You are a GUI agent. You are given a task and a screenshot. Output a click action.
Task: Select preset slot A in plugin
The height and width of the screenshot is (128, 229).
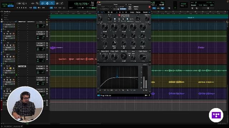click(117, 12)
